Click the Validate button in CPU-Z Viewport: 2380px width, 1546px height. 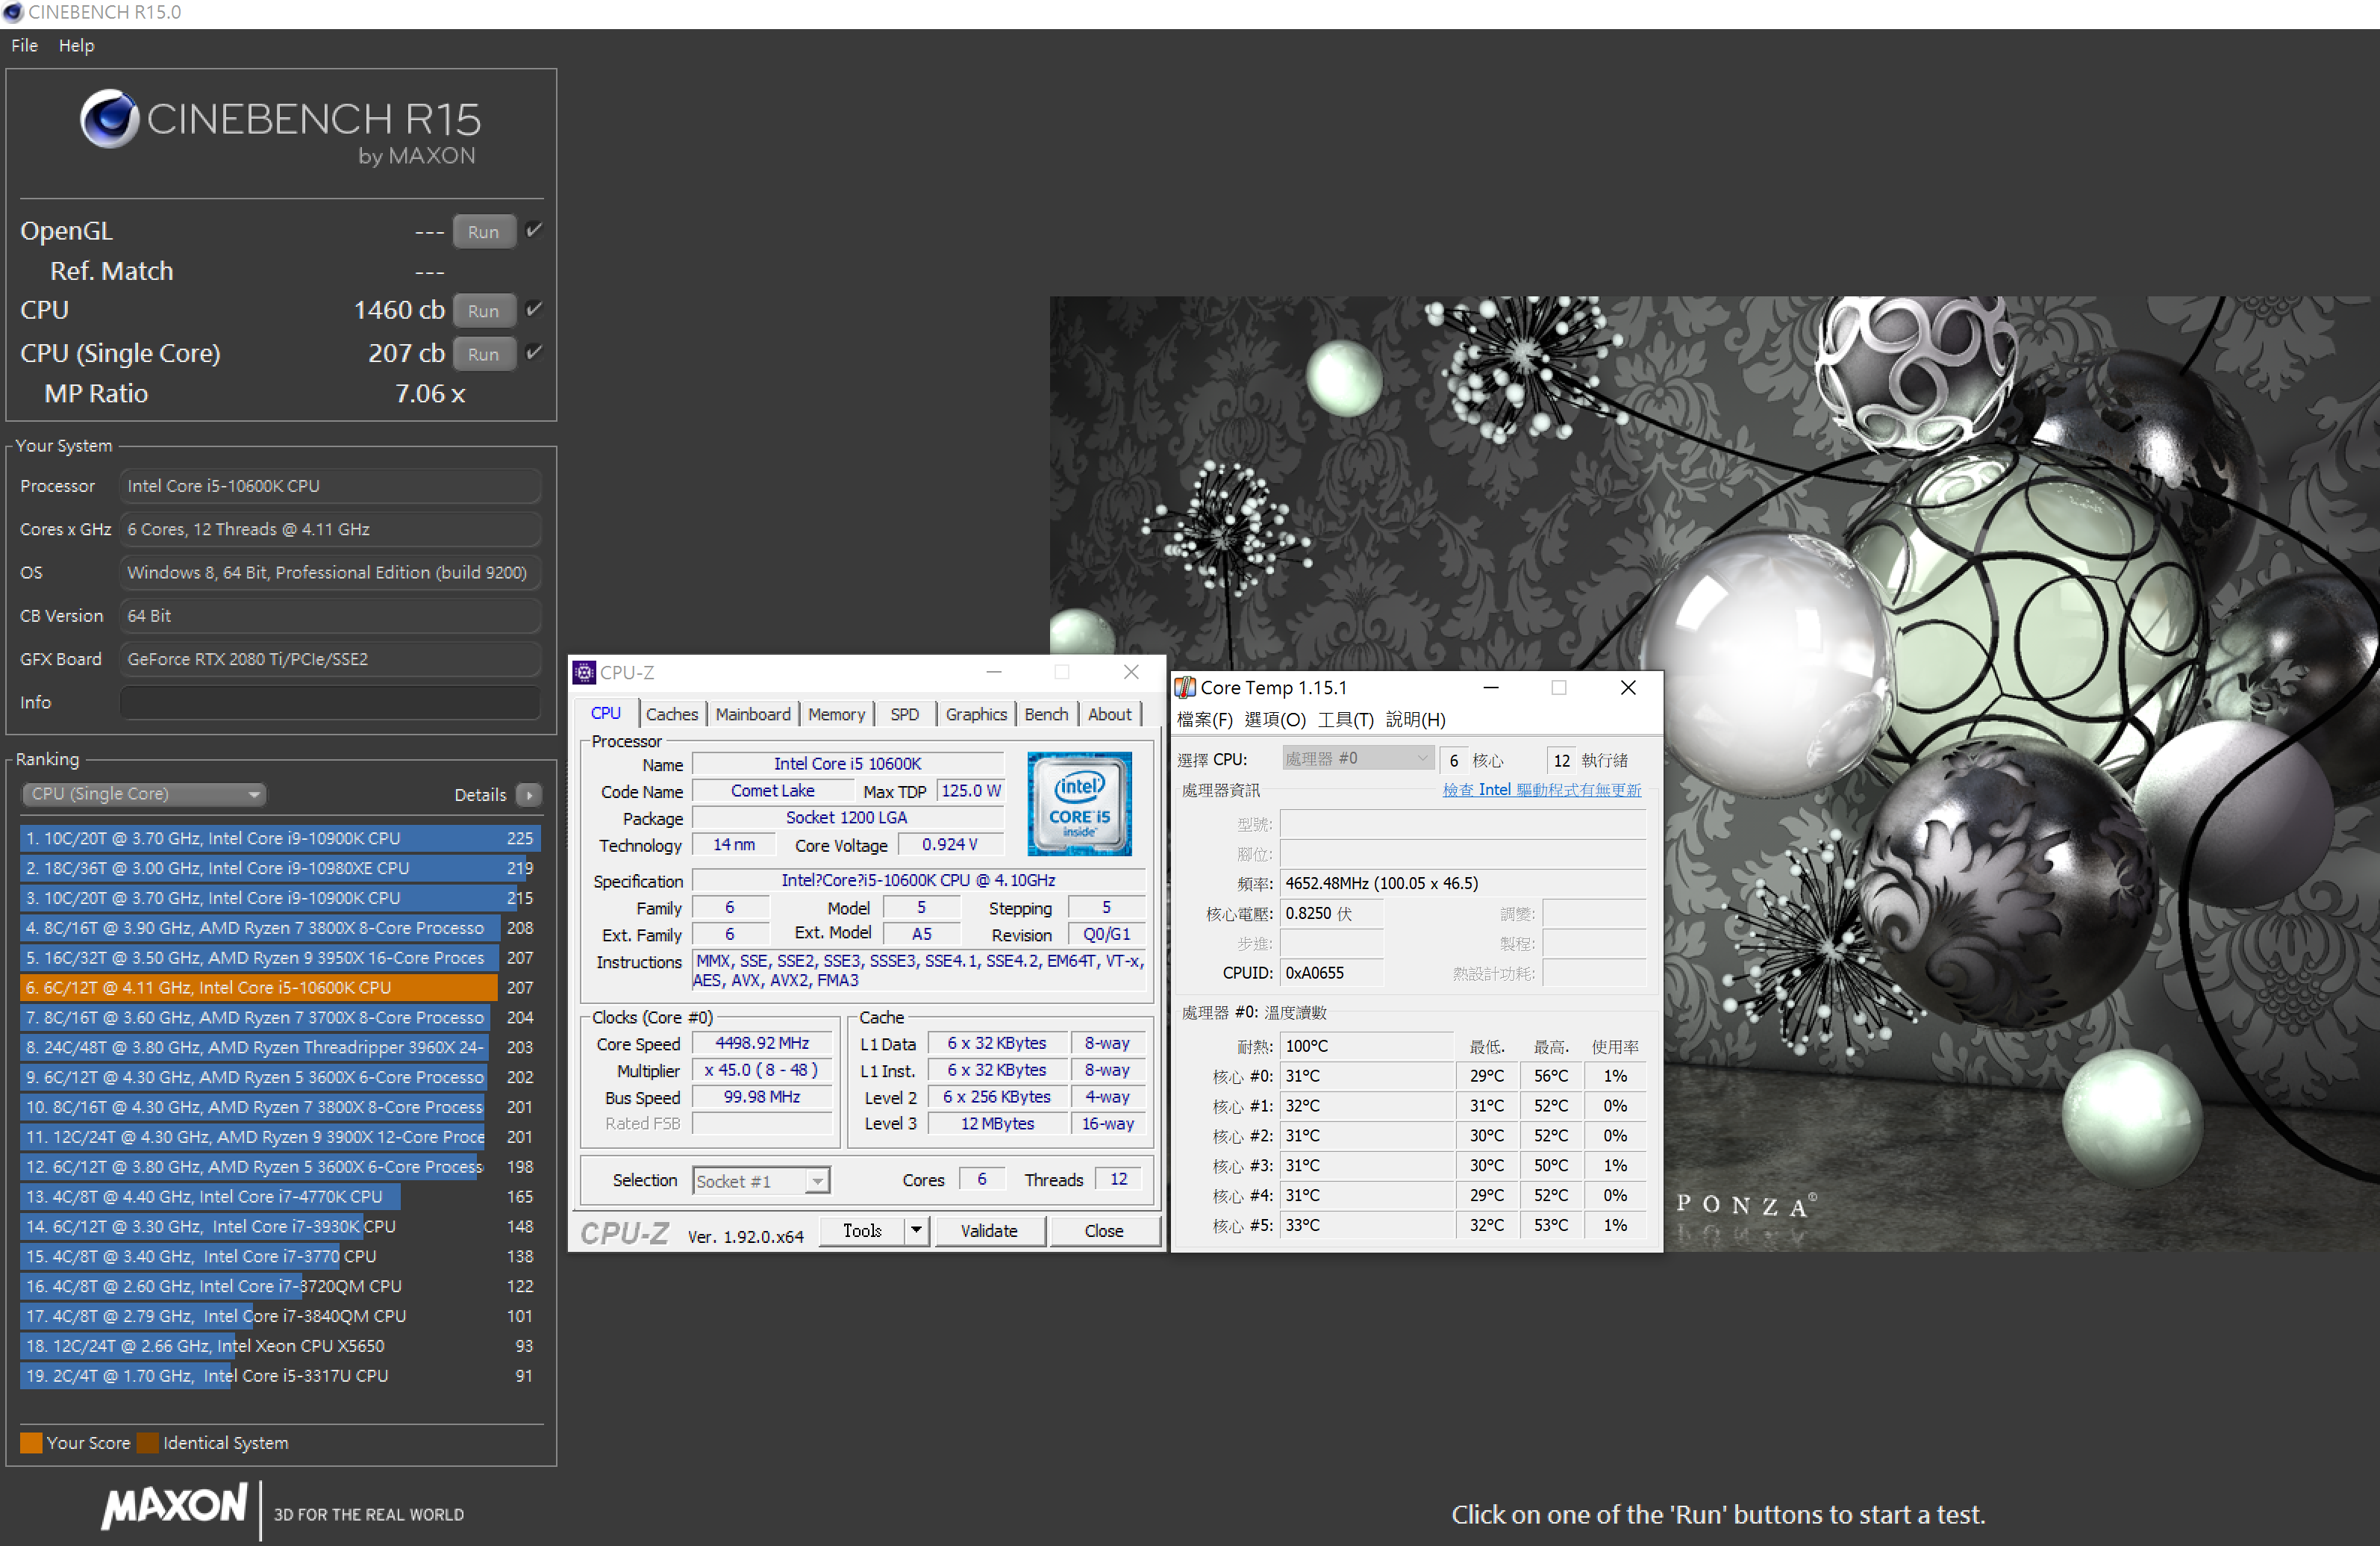pyautogui.click(x=989, y=1230)
